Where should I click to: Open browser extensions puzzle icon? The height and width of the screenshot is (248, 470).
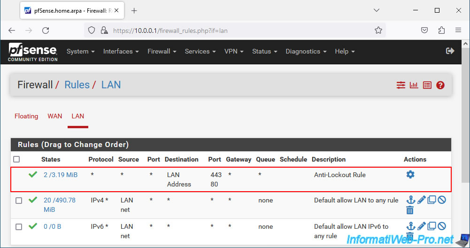[441, 30]
